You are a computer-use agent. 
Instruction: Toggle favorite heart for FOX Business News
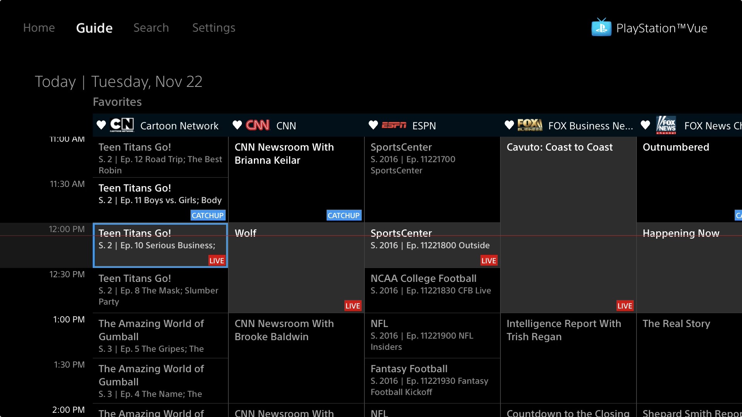click(510, 126)
